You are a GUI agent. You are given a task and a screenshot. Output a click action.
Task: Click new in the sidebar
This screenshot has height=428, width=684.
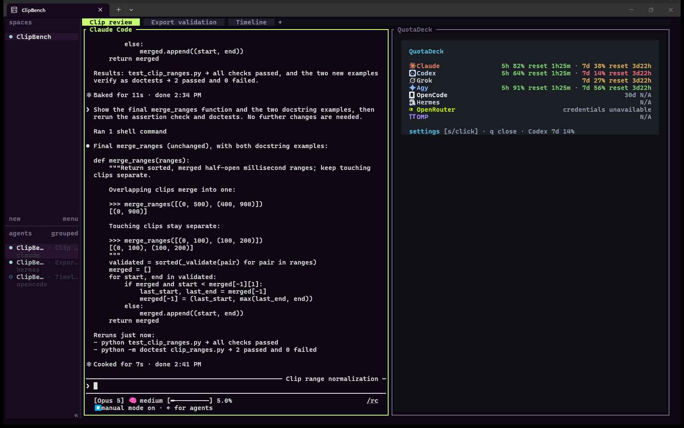point(15,219)
